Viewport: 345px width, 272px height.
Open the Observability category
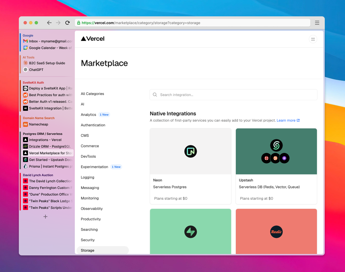[x=92, y=209]
